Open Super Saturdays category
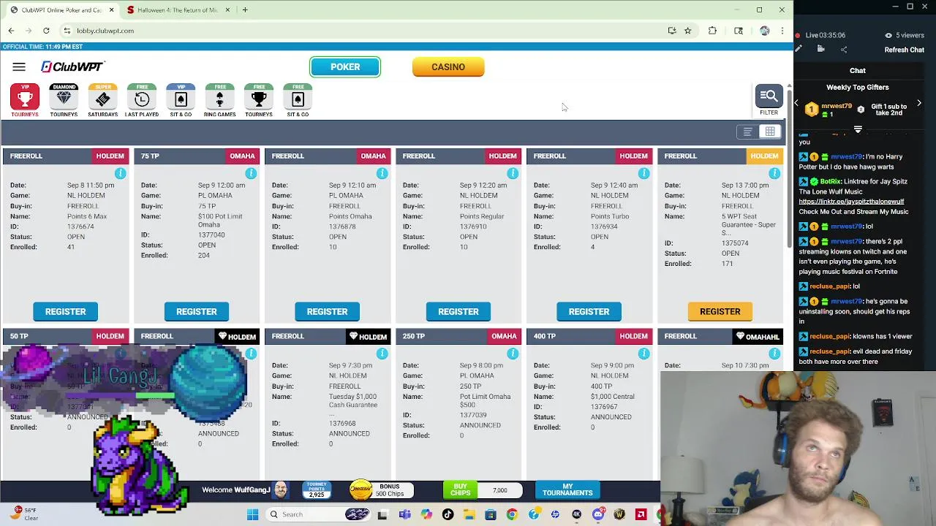Viewport: 936px width, 526px height. (102, 101)
